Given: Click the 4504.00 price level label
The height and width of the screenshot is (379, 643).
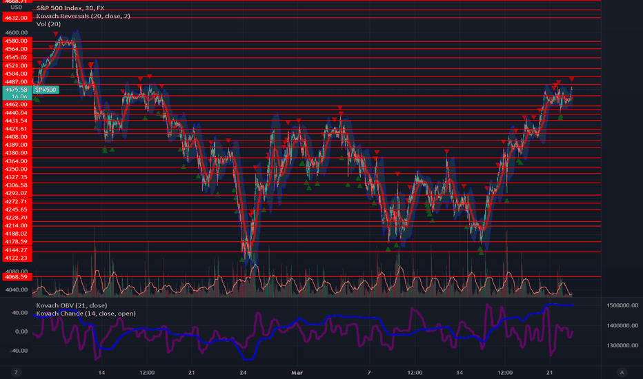Looking at the screenshot, I should (x=17, y=74).
